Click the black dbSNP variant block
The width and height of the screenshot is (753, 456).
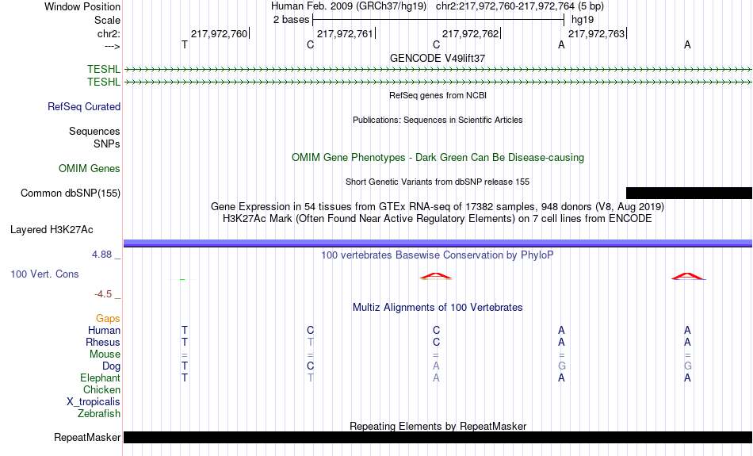(x=689, y=194)
